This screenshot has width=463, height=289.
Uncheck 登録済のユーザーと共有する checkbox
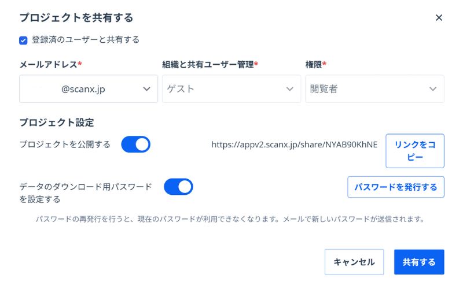23,40
